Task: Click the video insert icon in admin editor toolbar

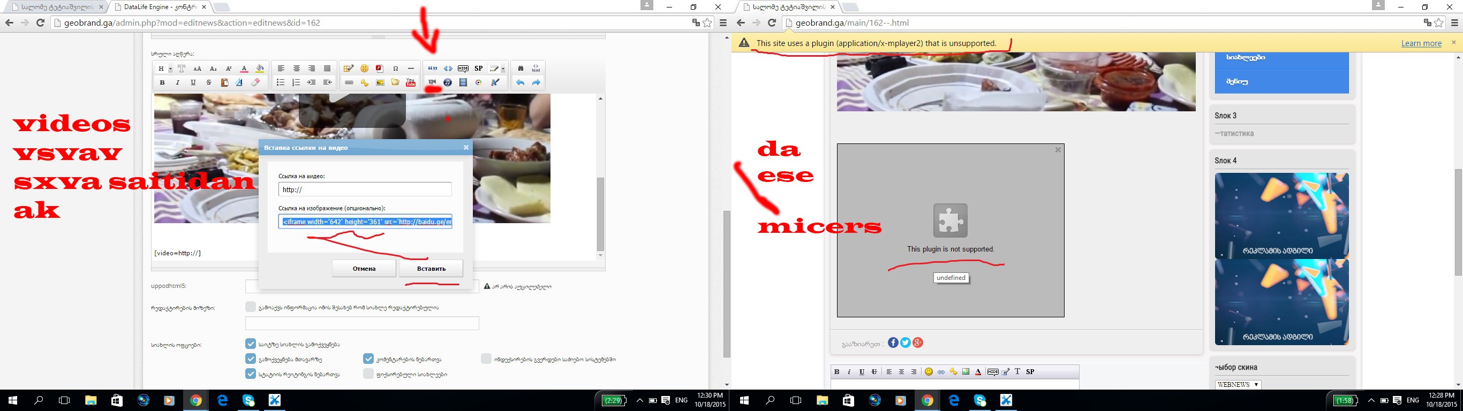Action: [432, 82]
